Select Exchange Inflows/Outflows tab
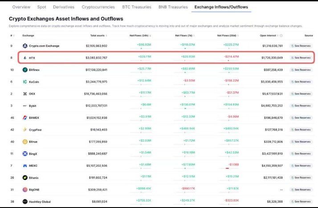 tap(221, 7)
